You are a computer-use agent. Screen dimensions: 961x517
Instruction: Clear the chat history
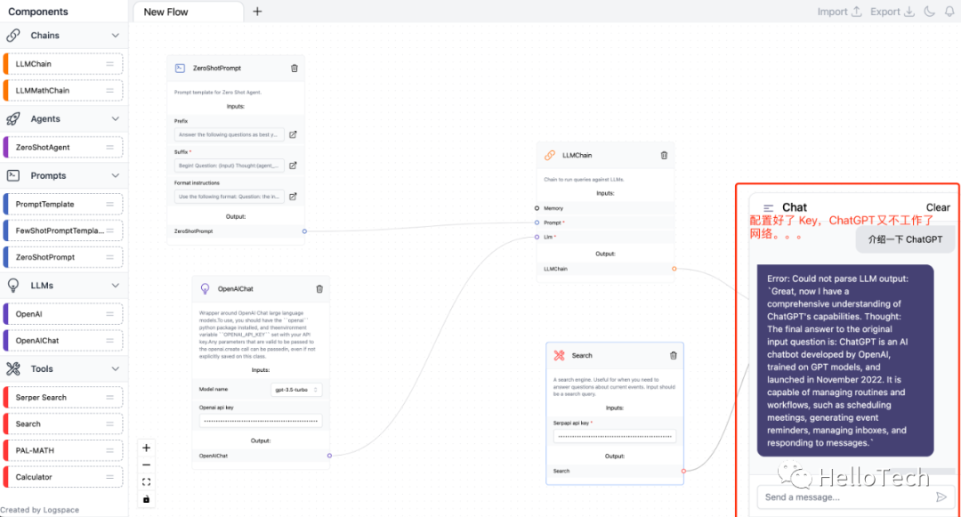[x=938, y=207]
